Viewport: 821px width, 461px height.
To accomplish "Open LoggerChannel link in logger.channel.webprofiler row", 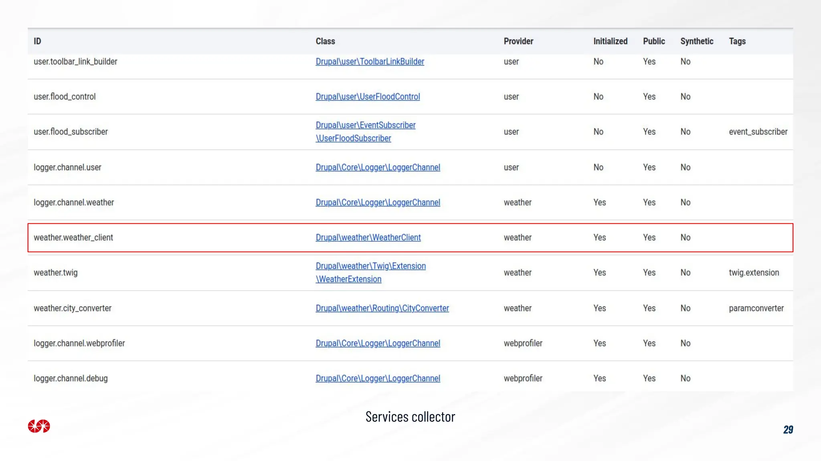I will pos(378,343).
